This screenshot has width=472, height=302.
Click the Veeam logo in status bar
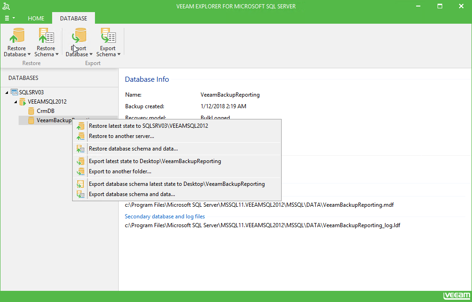456,295
